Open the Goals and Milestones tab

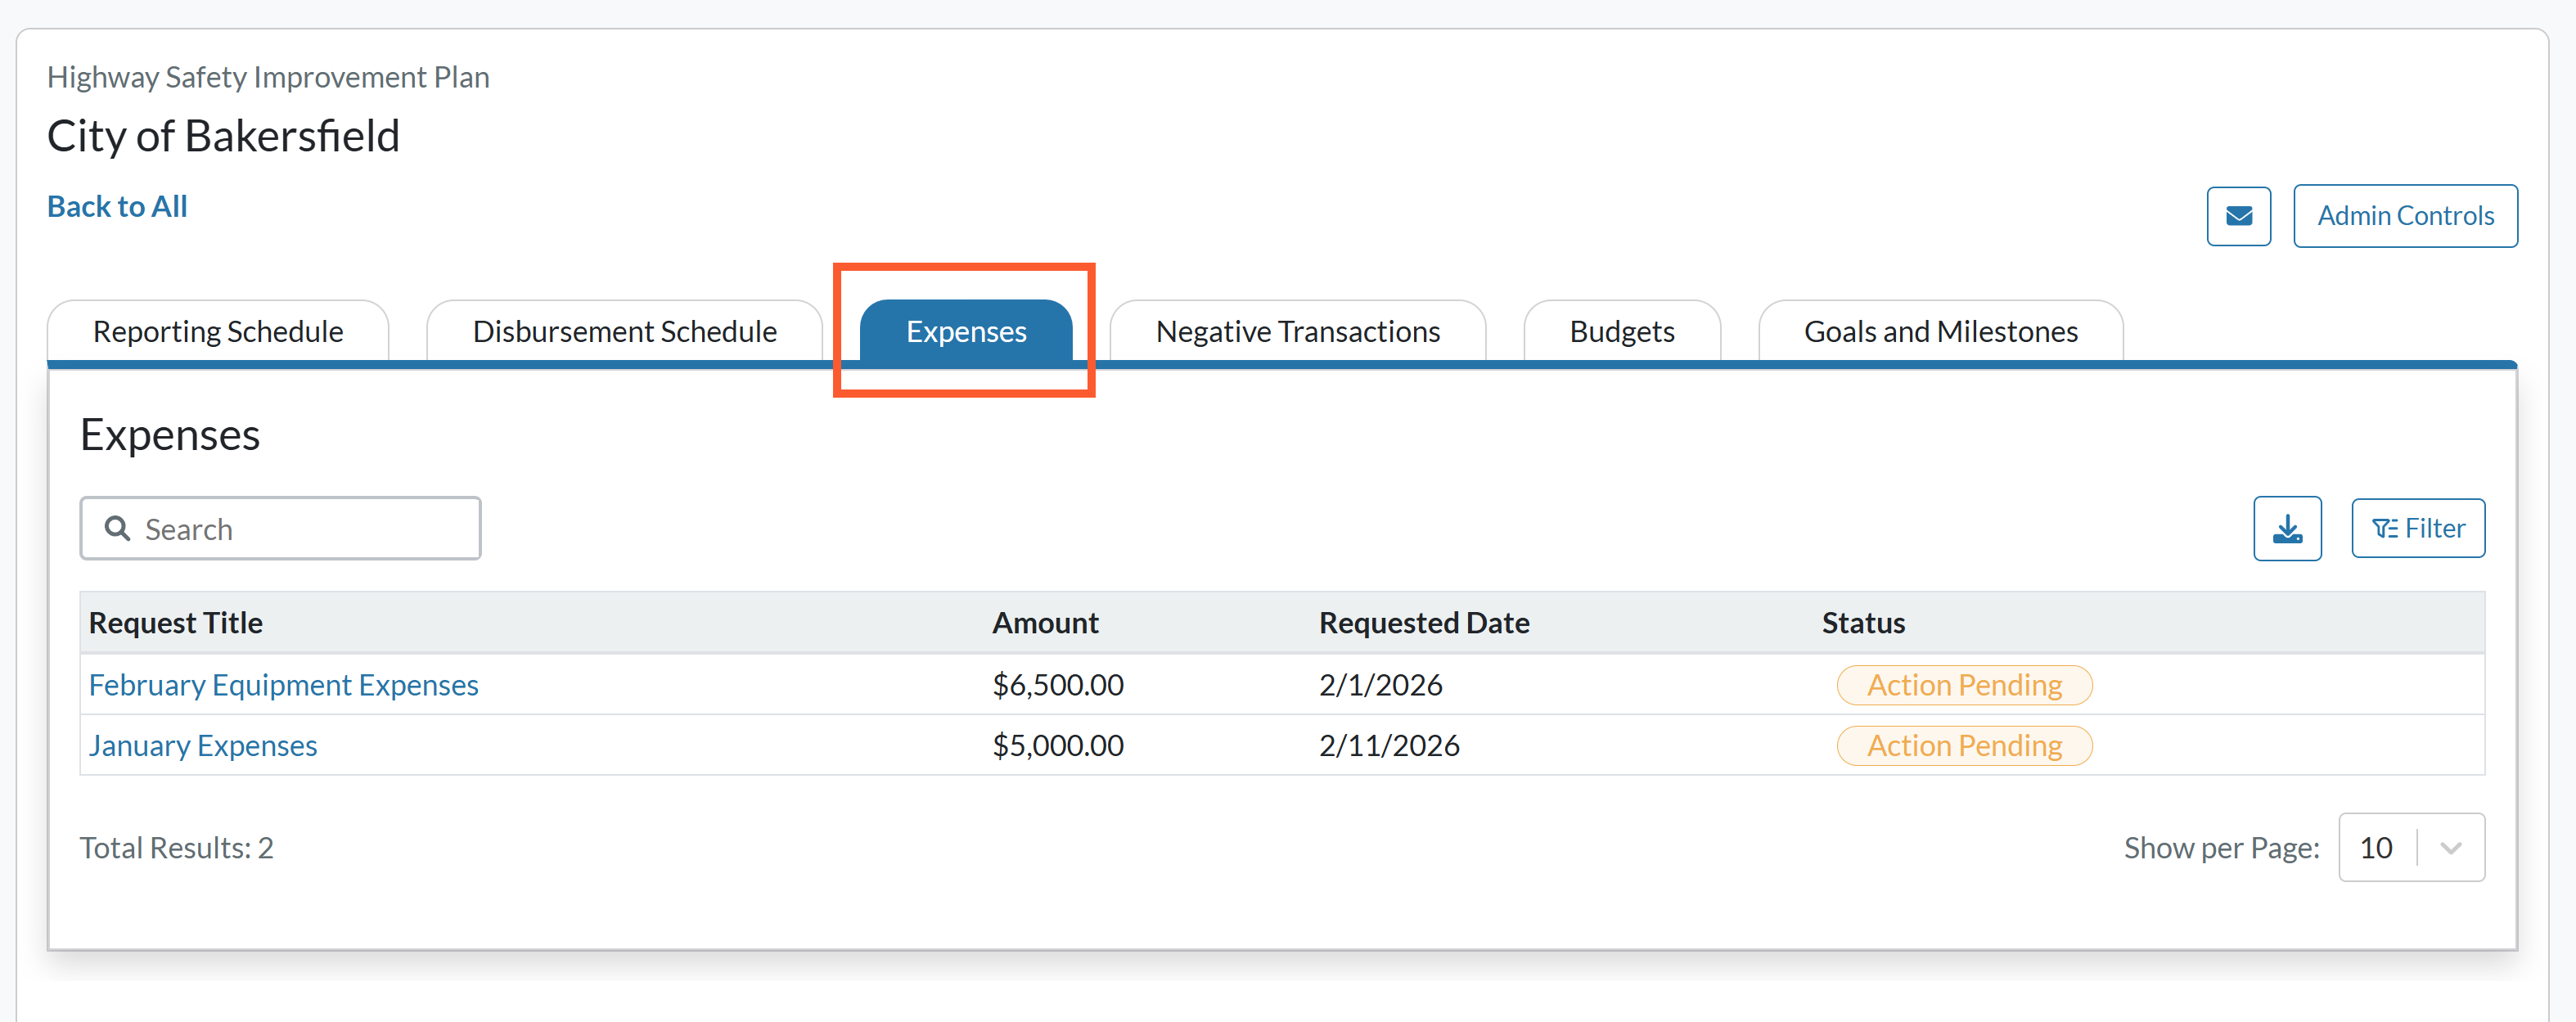point(1940,331)
